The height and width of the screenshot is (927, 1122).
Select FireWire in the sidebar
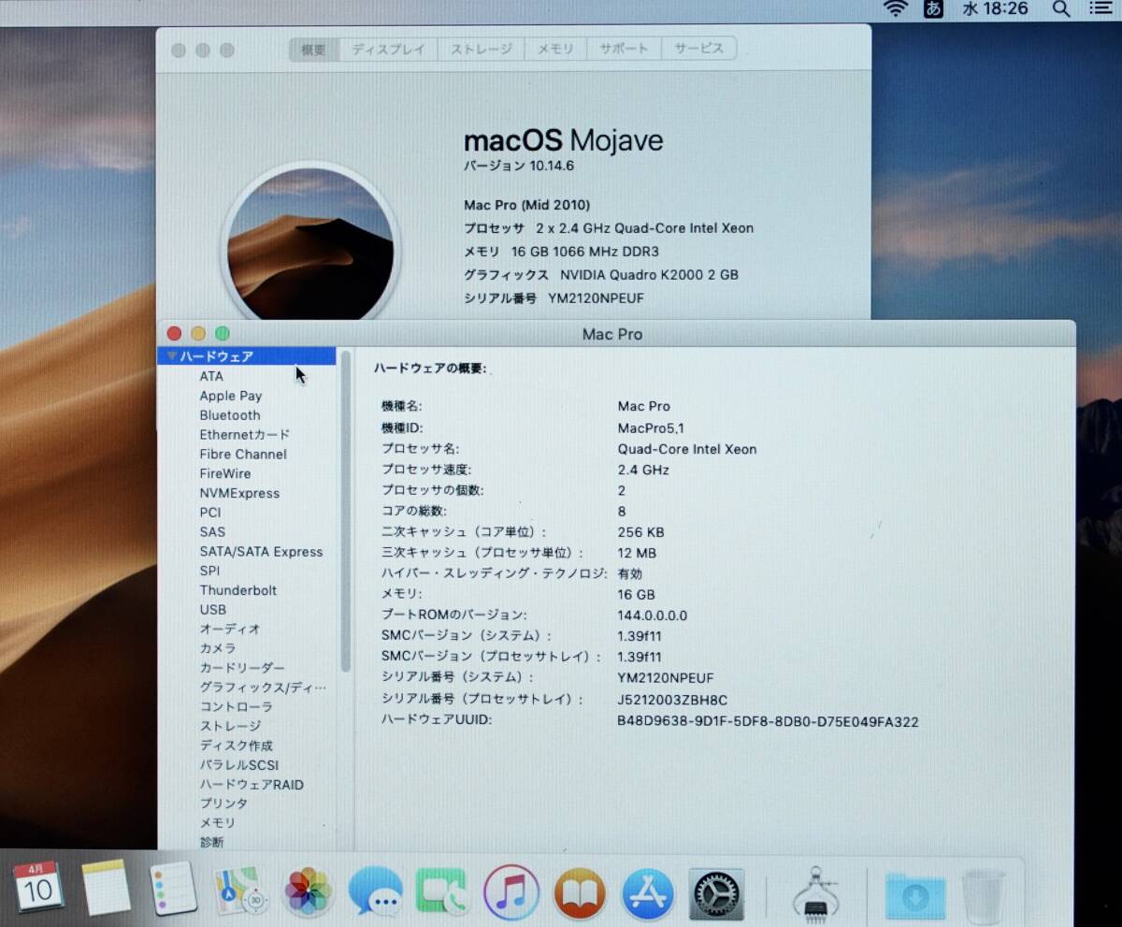(225, 473)
